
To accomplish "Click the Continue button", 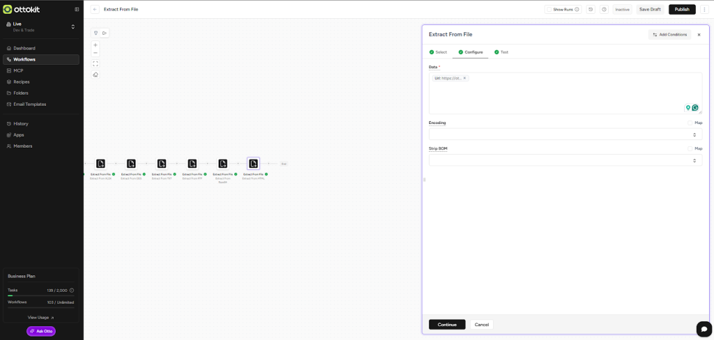I will [447, 325].
